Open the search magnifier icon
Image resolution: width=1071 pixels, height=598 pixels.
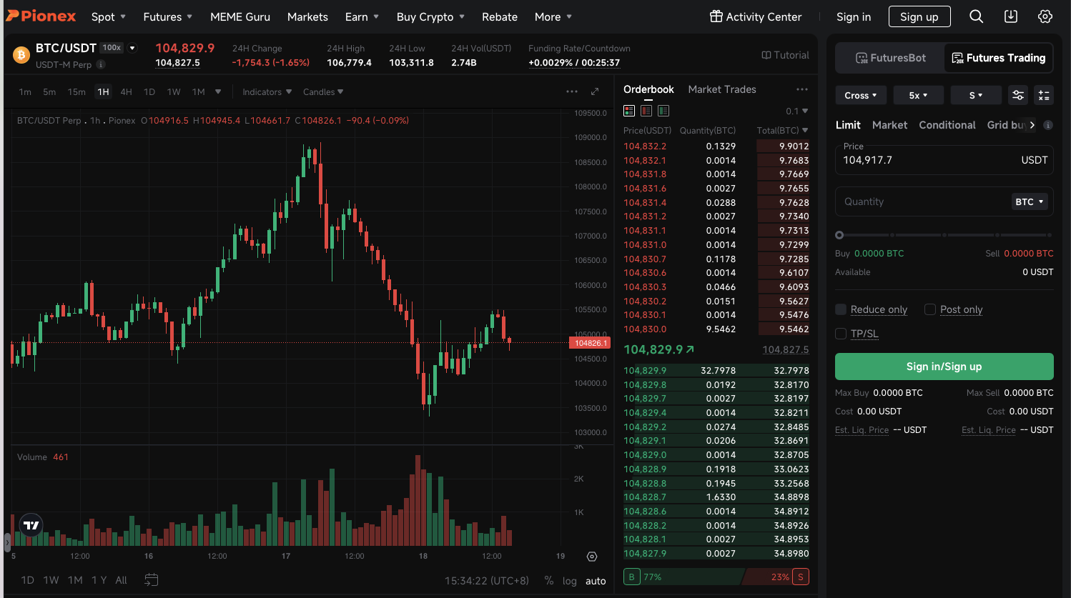tap(976, 16)
